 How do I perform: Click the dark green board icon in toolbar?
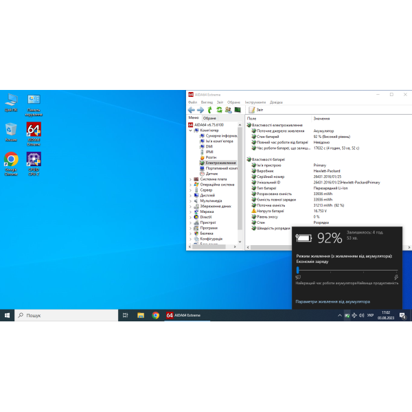(x=238, y=110)
